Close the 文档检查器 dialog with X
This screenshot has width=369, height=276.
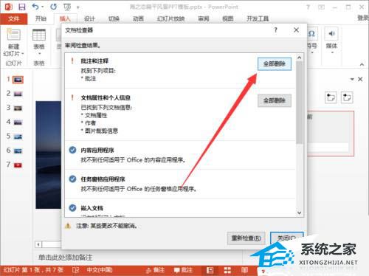point(297,30)
